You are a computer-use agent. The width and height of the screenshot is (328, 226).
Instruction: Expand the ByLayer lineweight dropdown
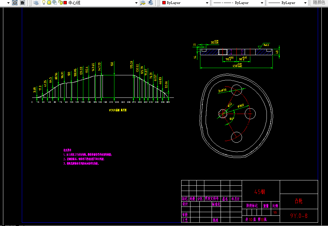pos(305,3)
